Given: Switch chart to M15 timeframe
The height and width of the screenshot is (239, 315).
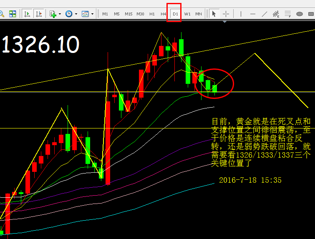Looking at the screenshot, I should pos(129,14).
